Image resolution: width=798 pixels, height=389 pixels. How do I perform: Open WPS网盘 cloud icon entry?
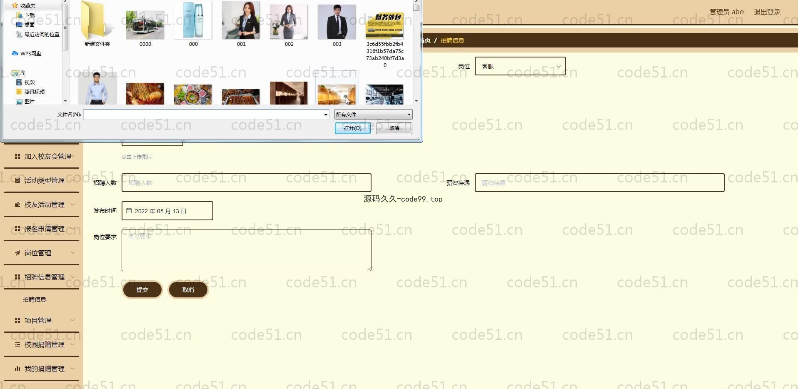[x=27, y=53]
